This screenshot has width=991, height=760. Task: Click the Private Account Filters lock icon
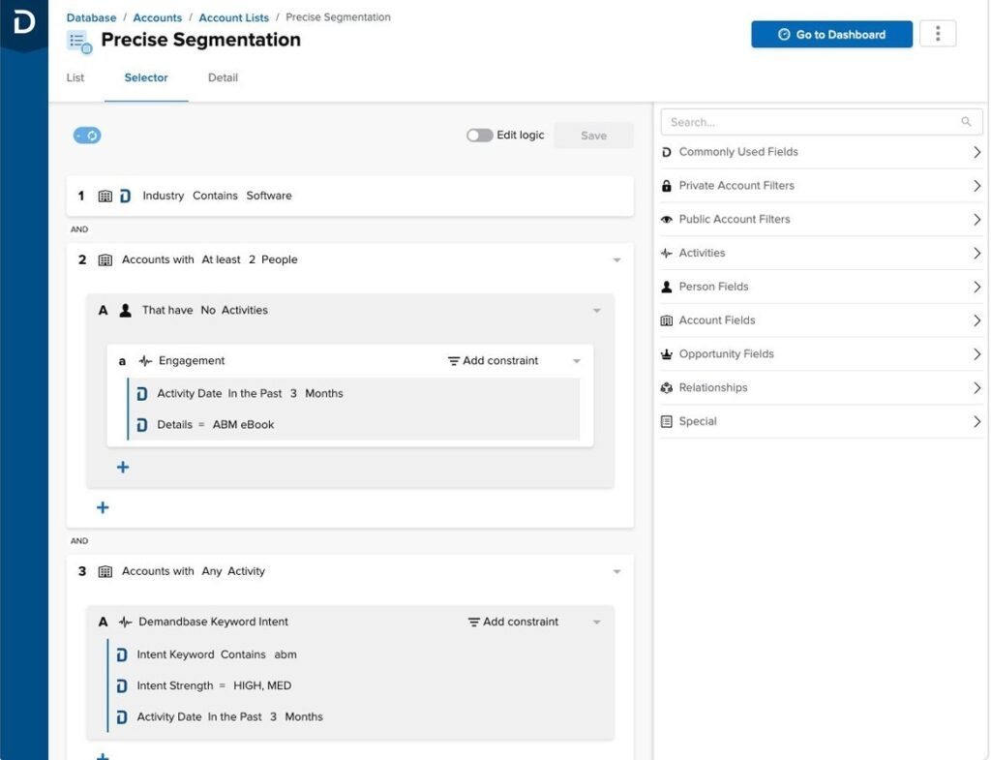pos(666,185)
